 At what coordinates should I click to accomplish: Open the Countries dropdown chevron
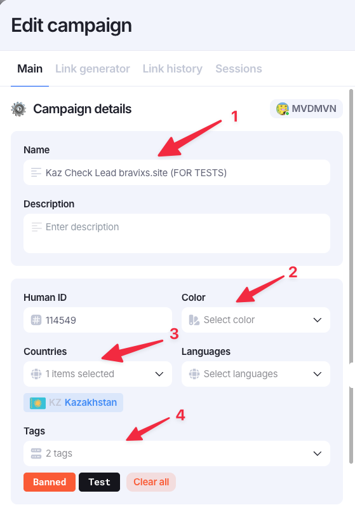click(x=159, y=374)
